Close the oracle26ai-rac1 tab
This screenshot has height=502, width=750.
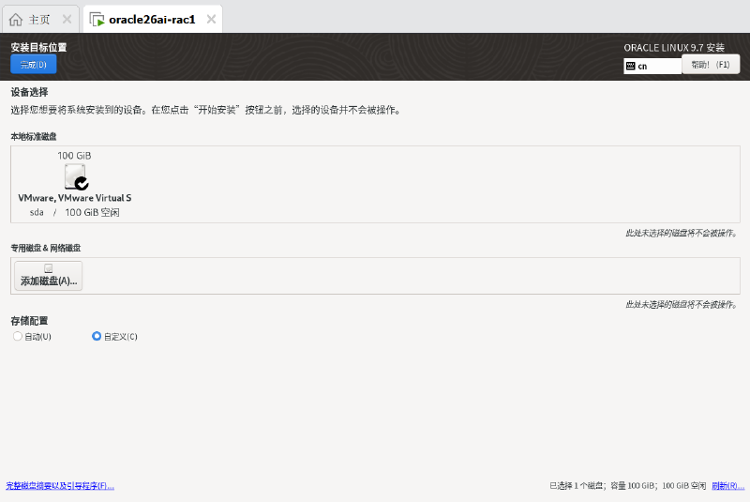(211, 19)
